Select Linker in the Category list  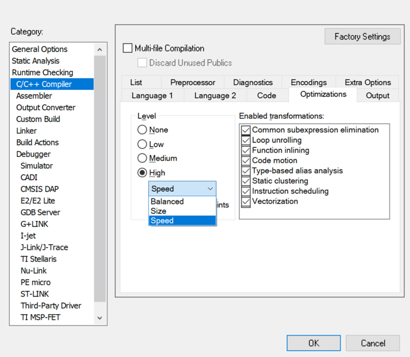[26, 131]
